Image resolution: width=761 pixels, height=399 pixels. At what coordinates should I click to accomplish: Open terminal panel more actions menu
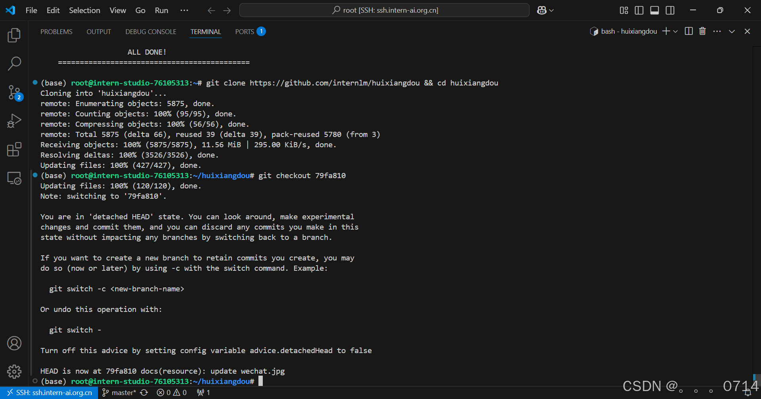coord(717,31)
